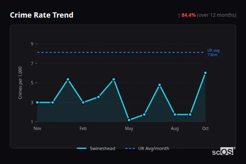
Task: Click the 'Oct' x-axis label
Action: pyautogui.click(x=205, y=128)
